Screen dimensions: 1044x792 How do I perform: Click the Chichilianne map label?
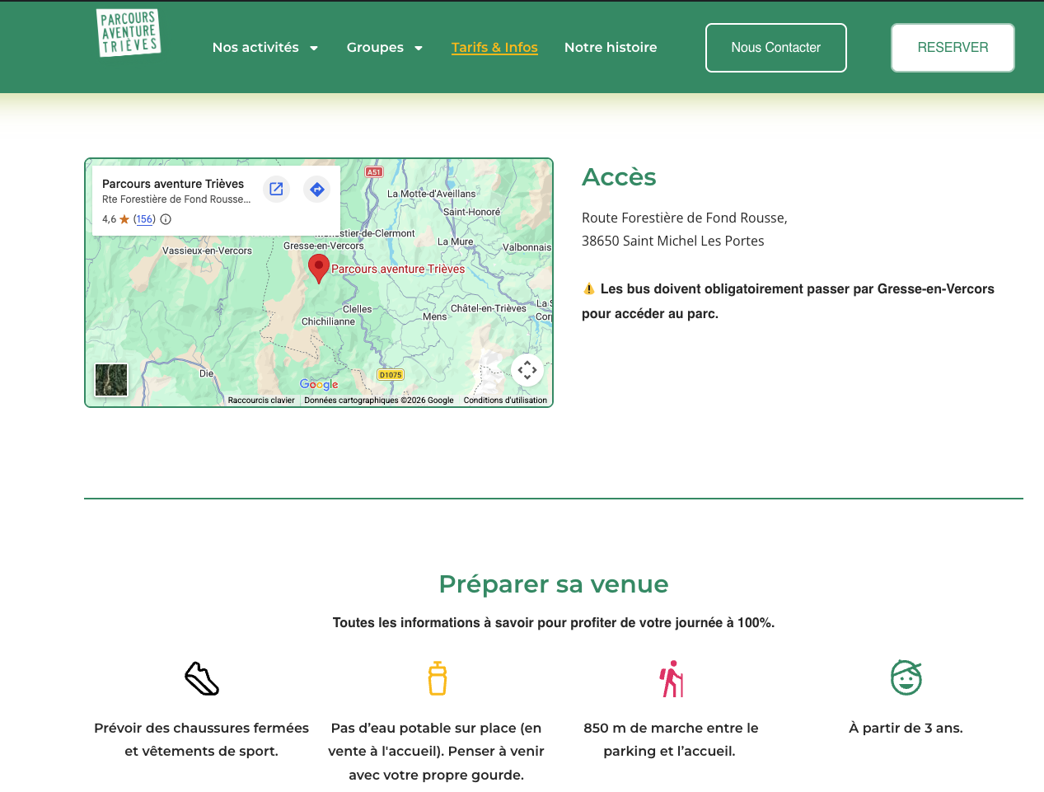click(328, 321)
